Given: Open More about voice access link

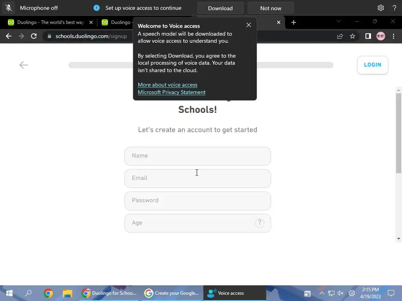Looking at the screenshot, I should (167, 85).
